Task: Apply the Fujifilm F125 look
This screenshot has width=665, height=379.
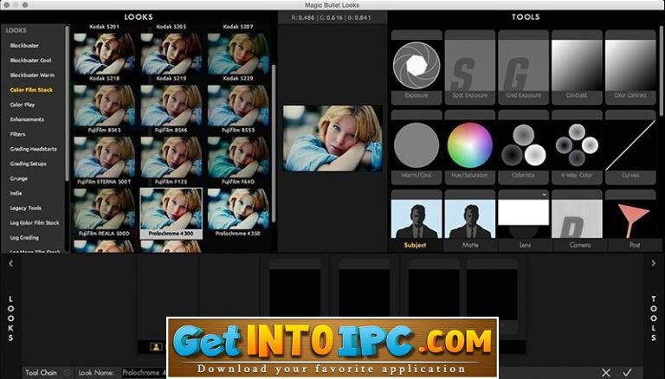Action: tap(171, 157)
